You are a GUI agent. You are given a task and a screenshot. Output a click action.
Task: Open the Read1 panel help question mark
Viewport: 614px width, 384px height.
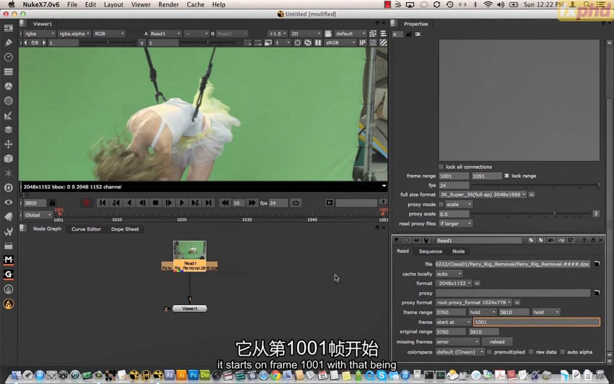point(583,240)
